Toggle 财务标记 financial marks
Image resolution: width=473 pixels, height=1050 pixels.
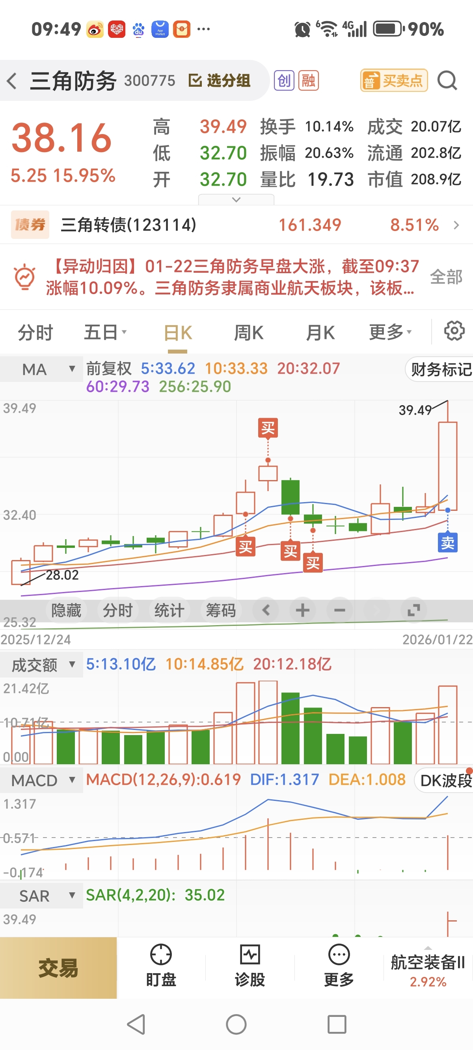point(439,369)
